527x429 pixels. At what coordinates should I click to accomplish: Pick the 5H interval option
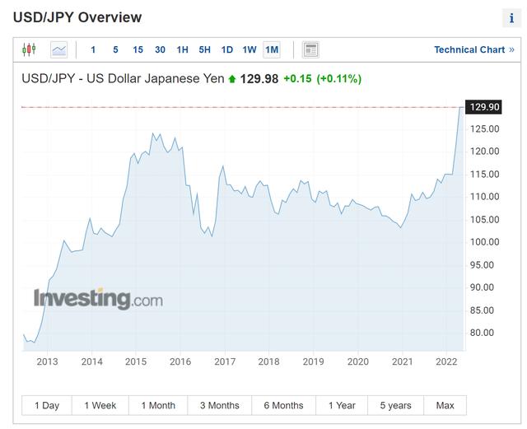(204, 49)
